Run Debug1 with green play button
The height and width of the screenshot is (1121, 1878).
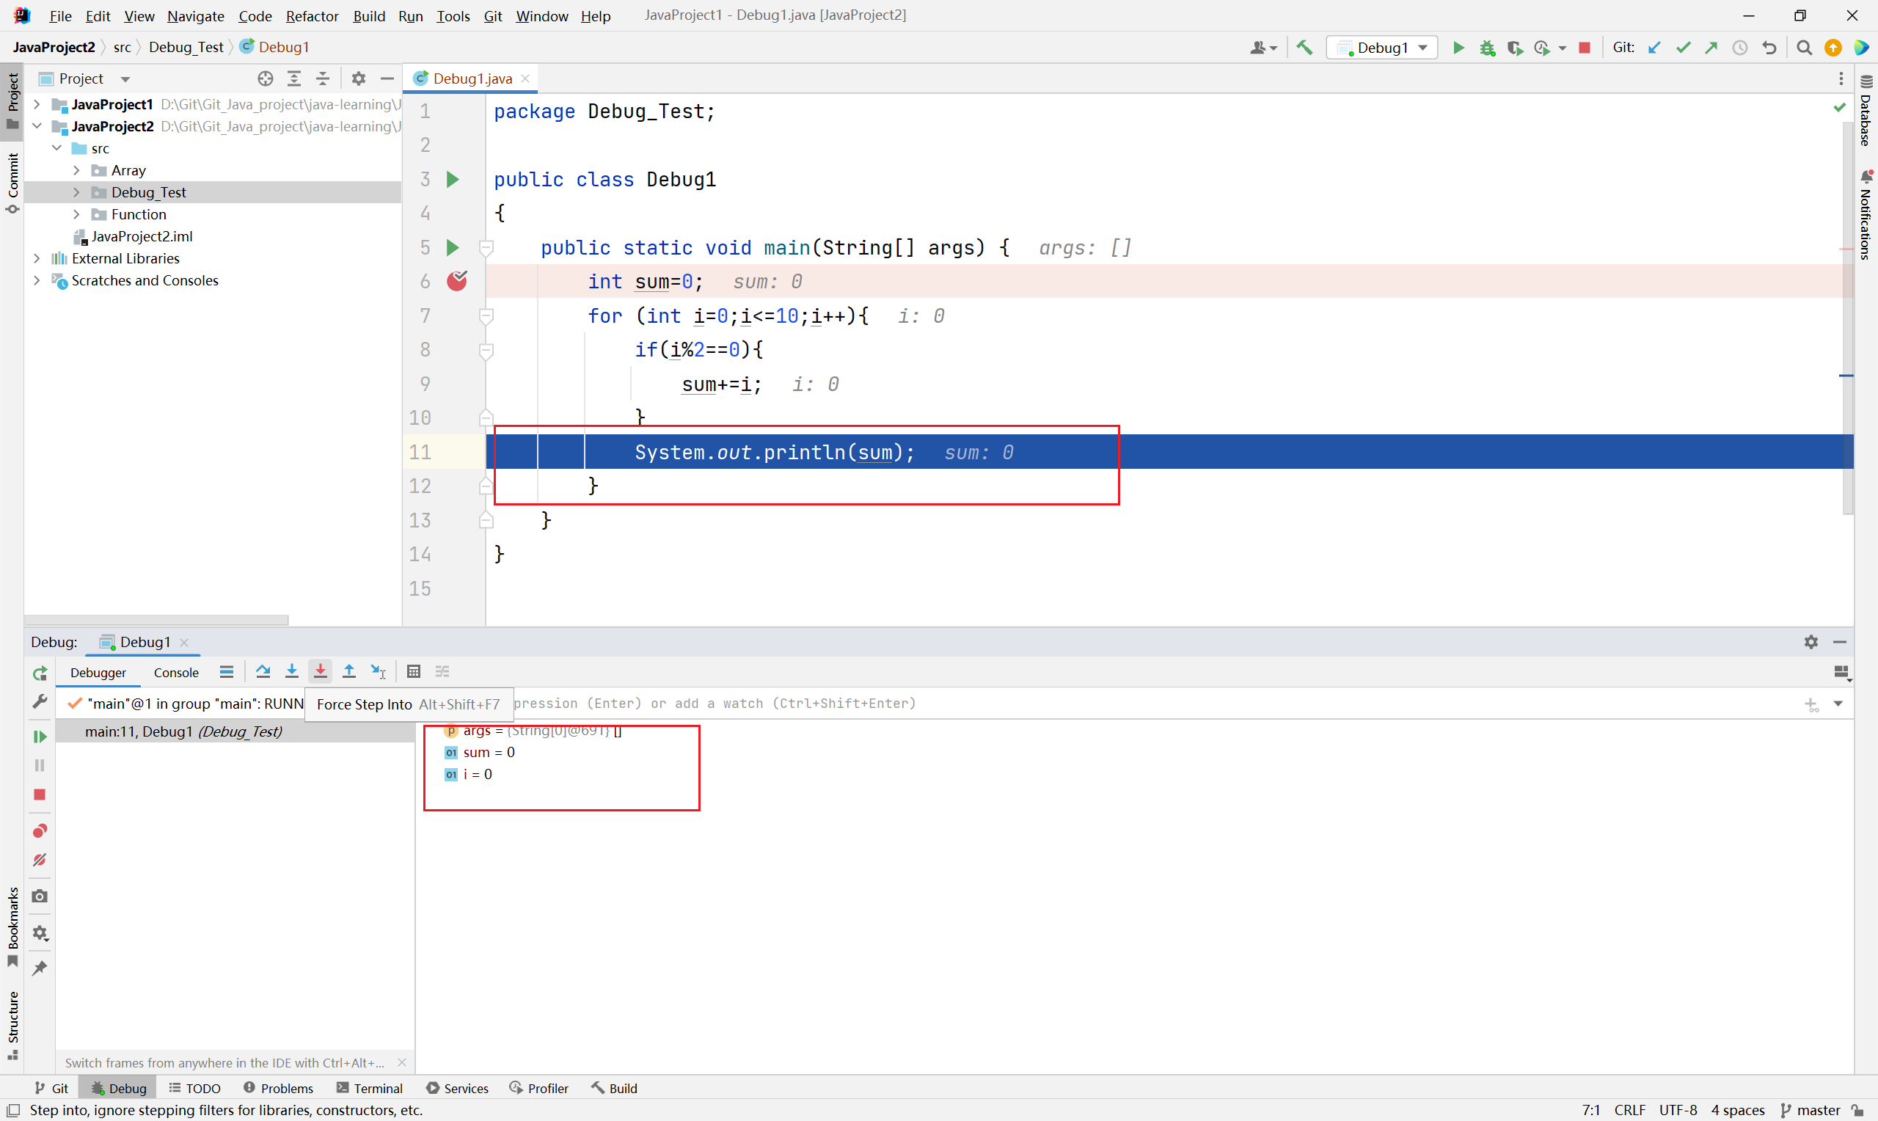(1459, 48)
